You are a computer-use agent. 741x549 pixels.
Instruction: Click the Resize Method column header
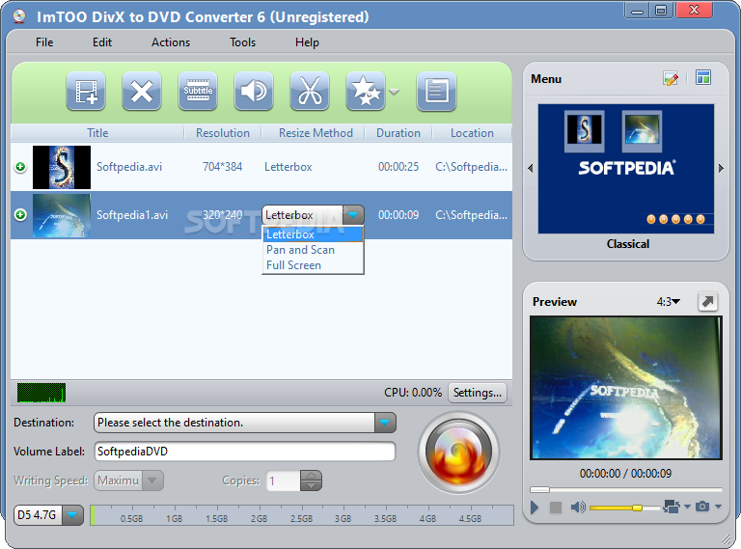pos(316,133)
